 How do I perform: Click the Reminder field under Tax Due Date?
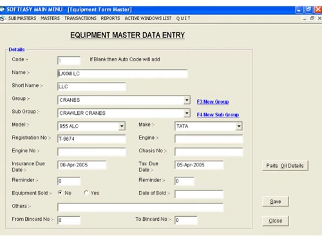click(184, 181)
